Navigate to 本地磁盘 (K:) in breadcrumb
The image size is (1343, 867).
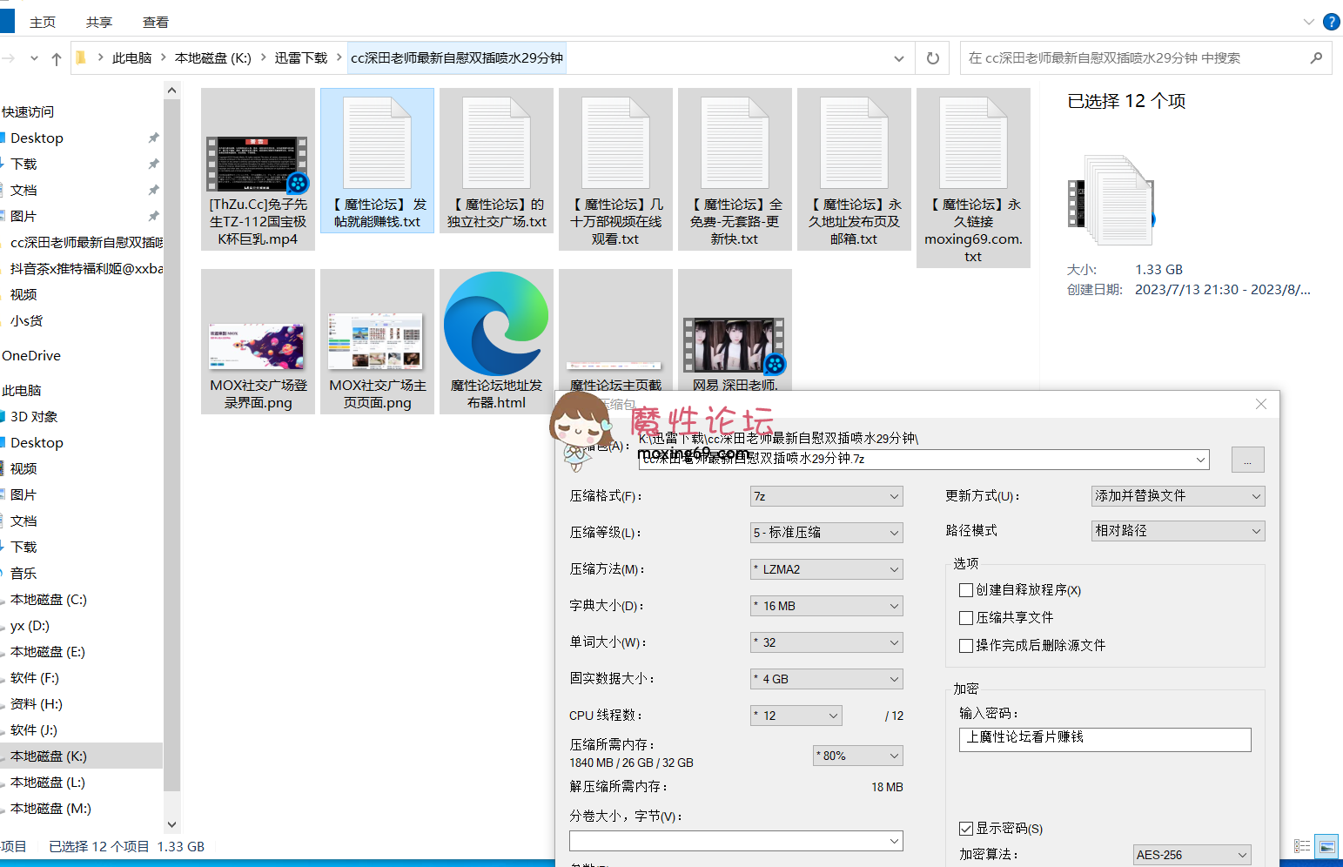point(213,58)
